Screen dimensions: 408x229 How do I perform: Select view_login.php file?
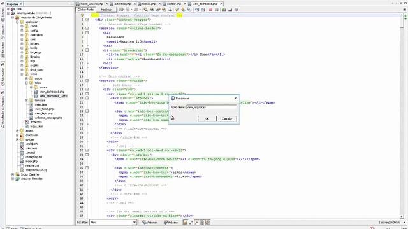pyautogui.click(x=44, y=113)
